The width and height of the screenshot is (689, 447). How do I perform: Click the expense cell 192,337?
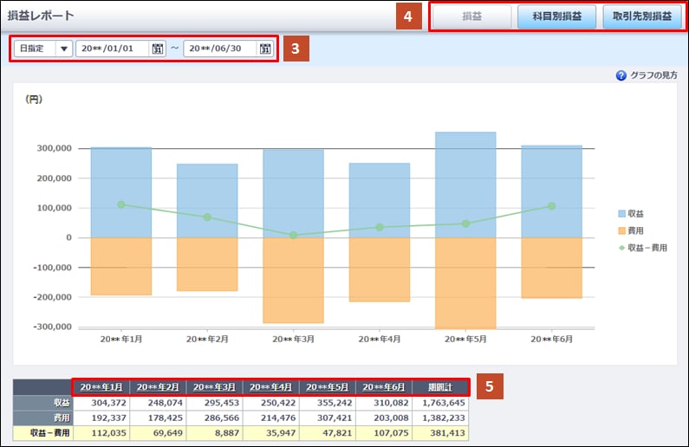click(101, 418)
